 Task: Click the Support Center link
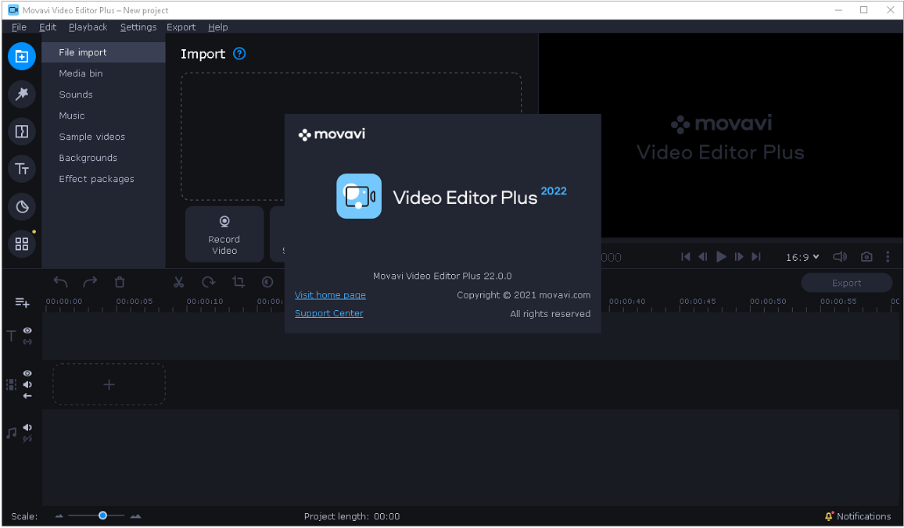click(329, 313)
